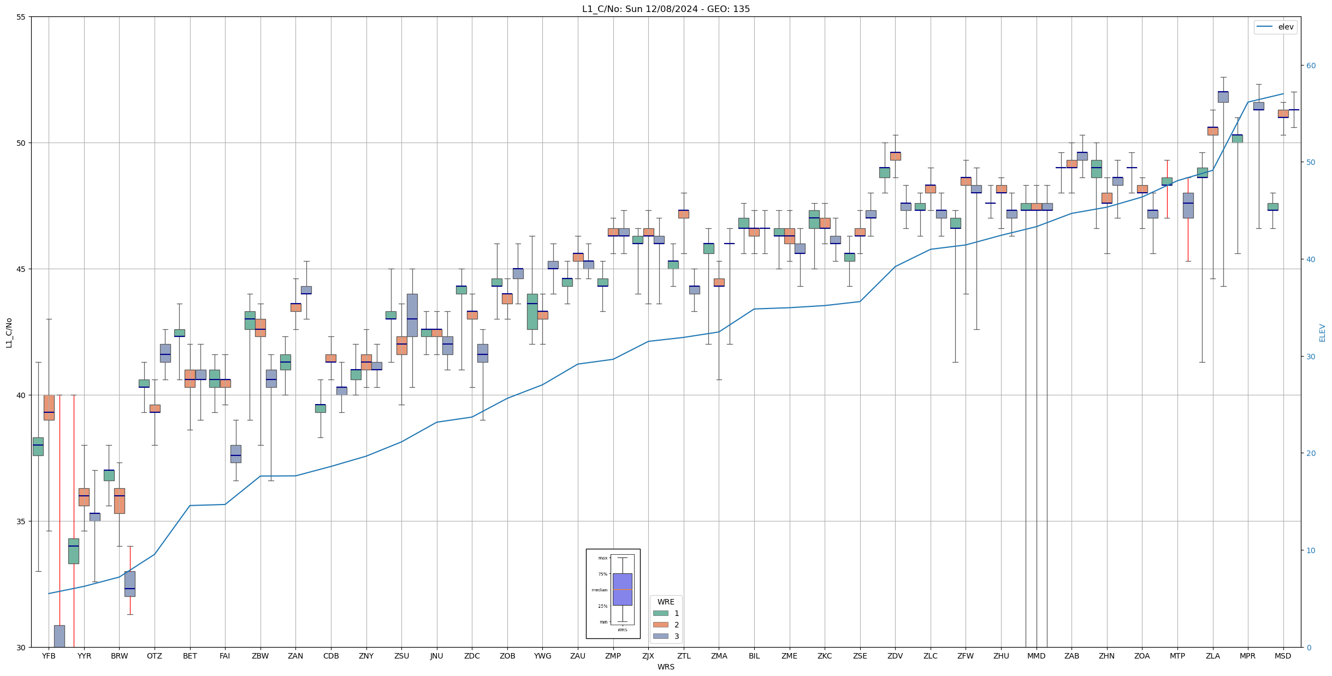Click the MSD station x-axis label

tap(1283, 656)
